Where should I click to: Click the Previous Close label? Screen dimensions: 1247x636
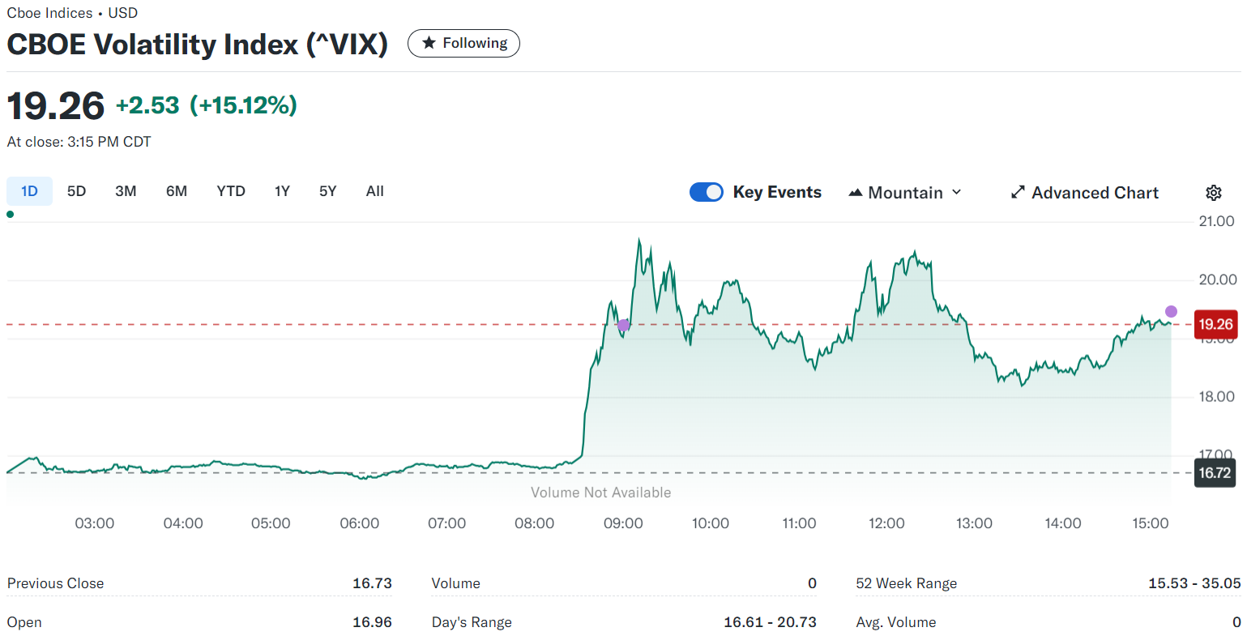pos(55,583)
